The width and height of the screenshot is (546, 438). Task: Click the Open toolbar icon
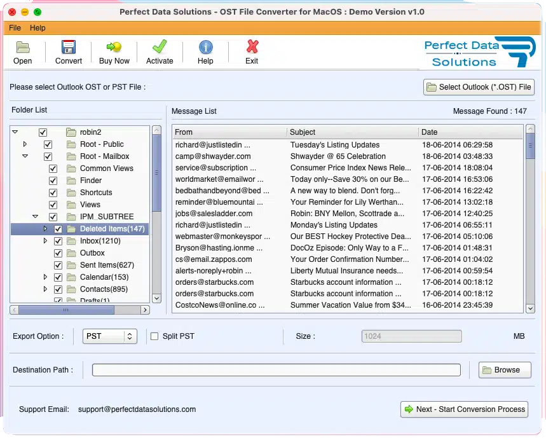coord(23,47)
